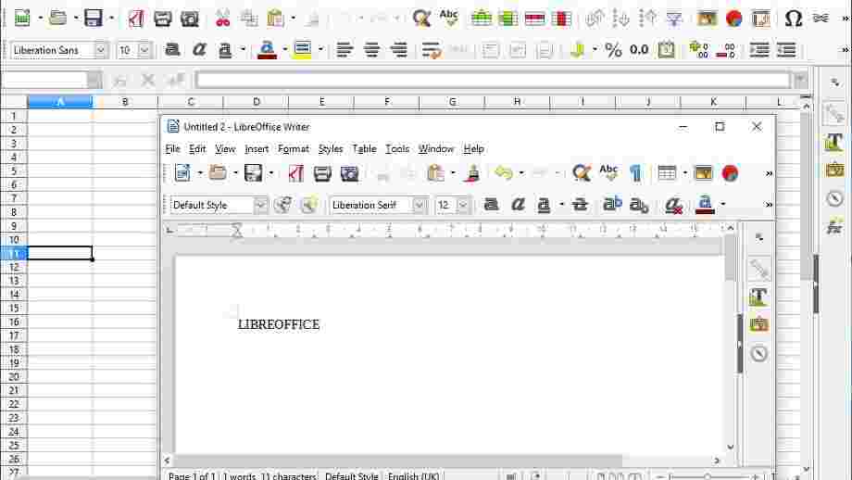Expand Writer standard toolbar overflow chevron
Viewport: 852px width, 480px height.
coord(769,173)
